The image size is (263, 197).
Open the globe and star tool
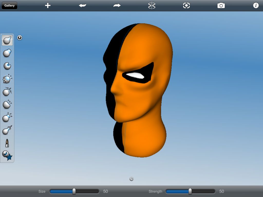7,156
